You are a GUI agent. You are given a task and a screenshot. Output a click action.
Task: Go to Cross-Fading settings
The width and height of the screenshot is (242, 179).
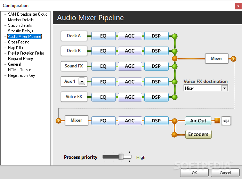[19, 42]
